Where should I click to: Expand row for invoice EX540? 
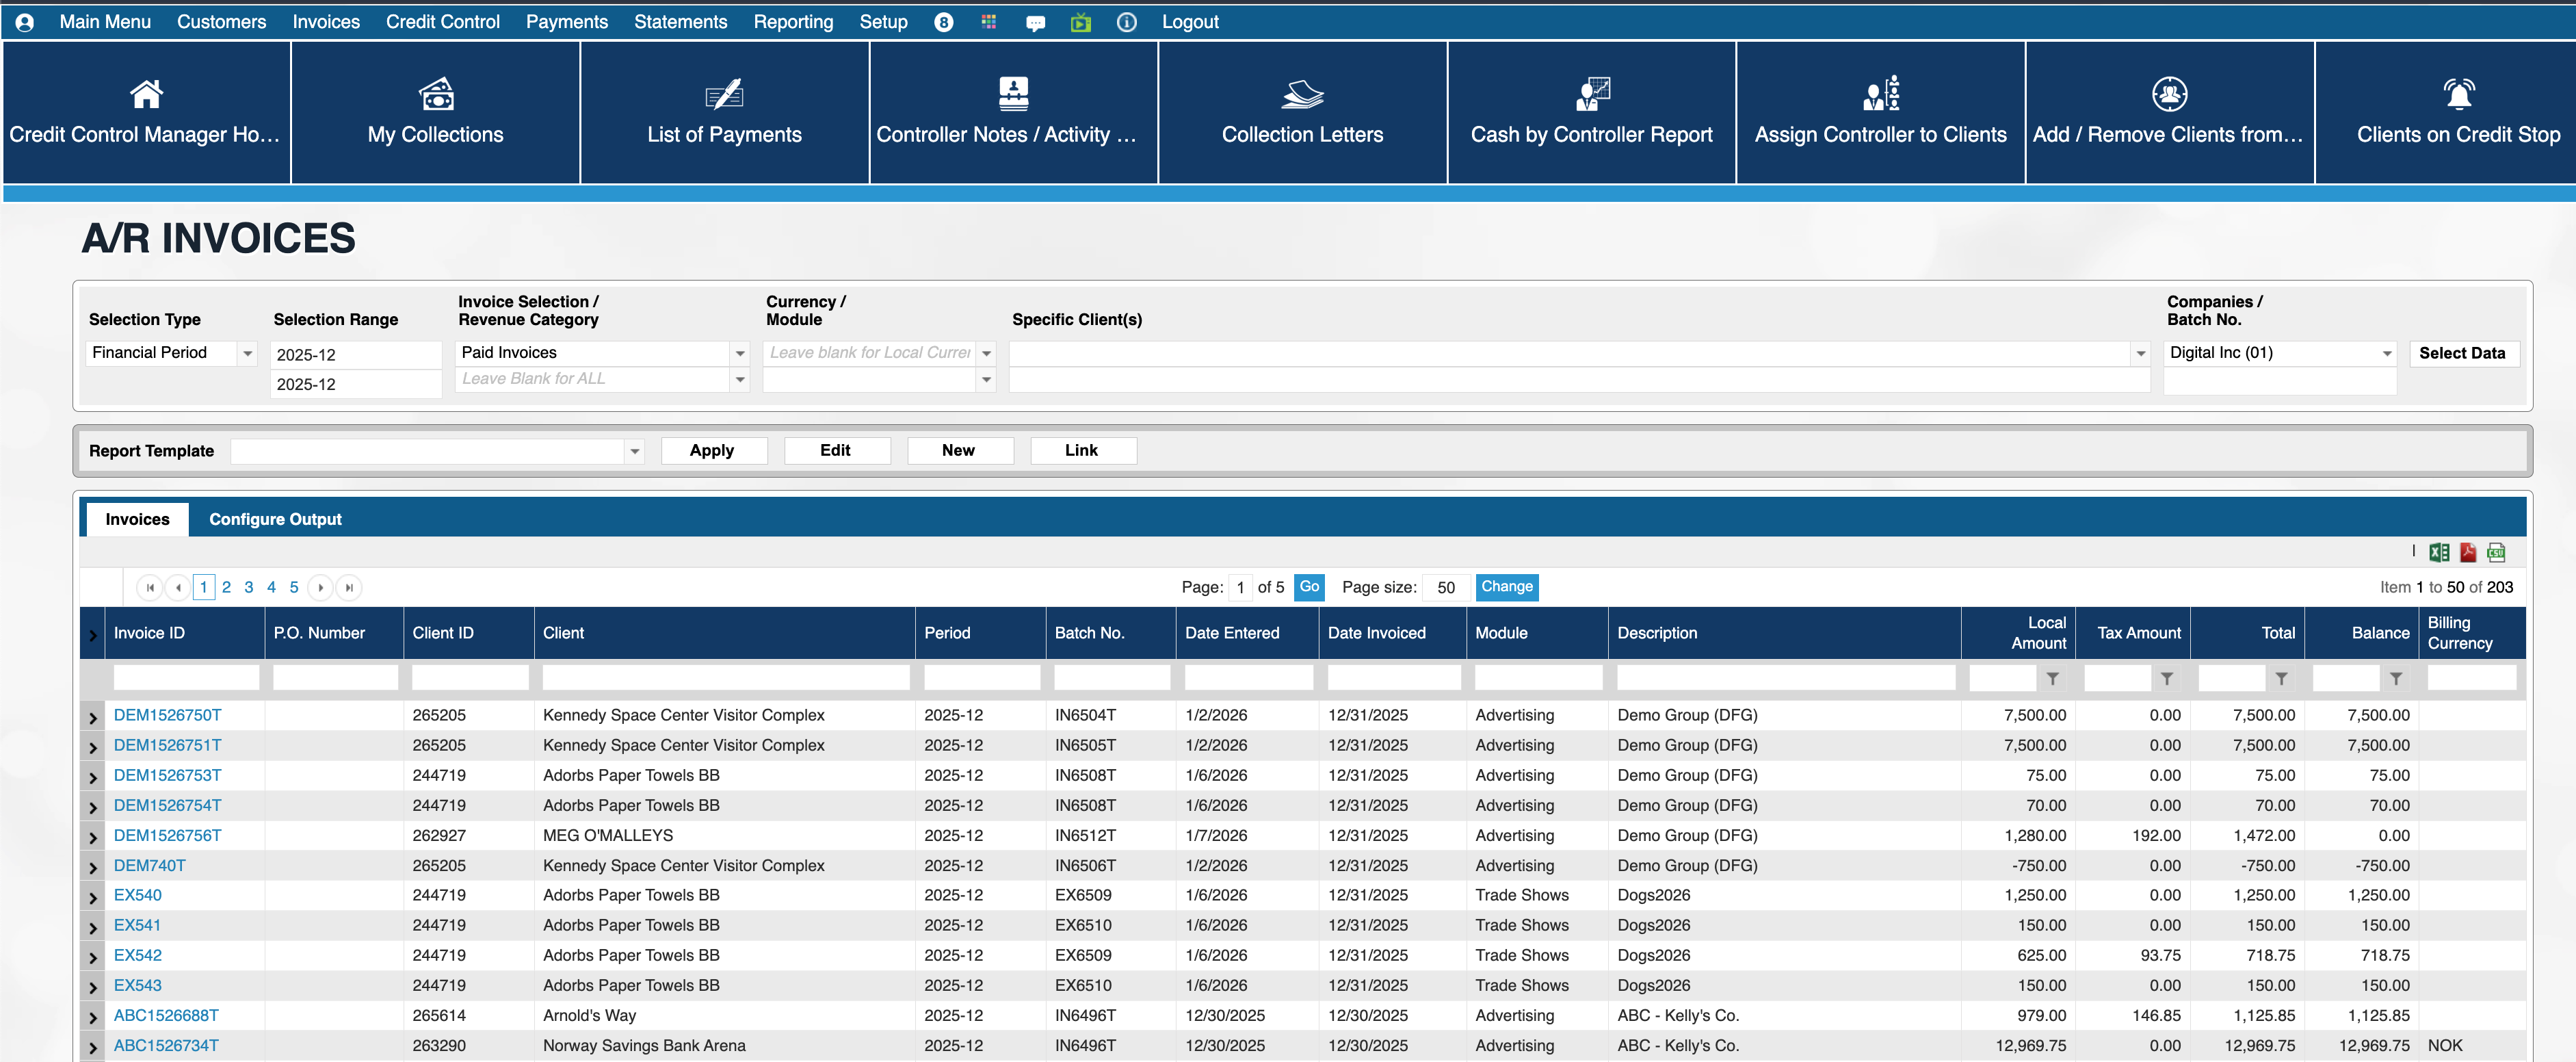pos(93,897)
